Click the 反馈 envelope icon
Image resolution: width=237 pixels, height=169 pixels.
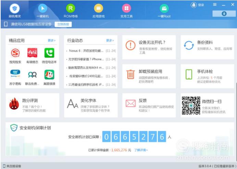[130, 103]
